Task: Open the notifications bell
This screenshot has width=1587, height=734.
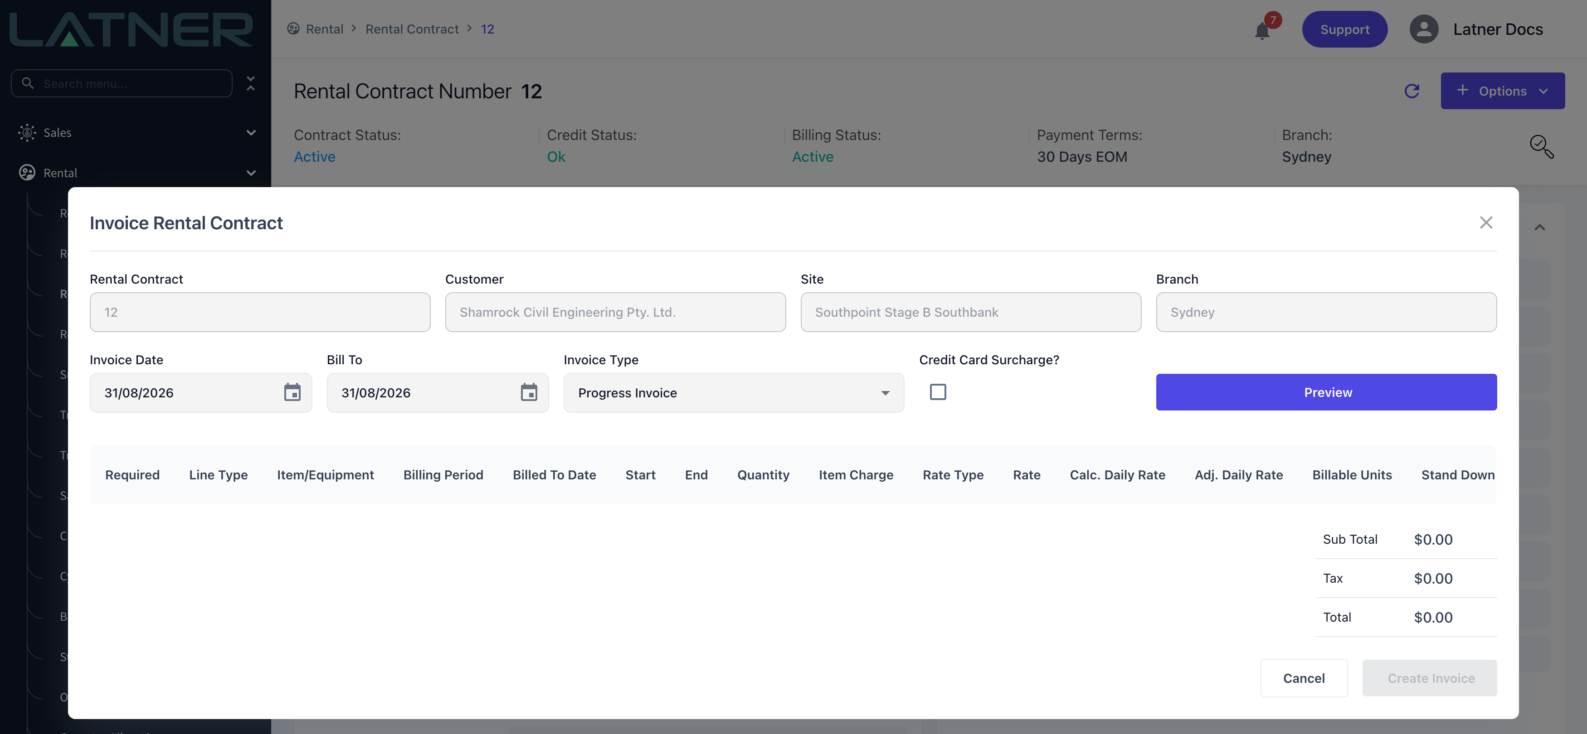Action: [x=1262, y=31]
